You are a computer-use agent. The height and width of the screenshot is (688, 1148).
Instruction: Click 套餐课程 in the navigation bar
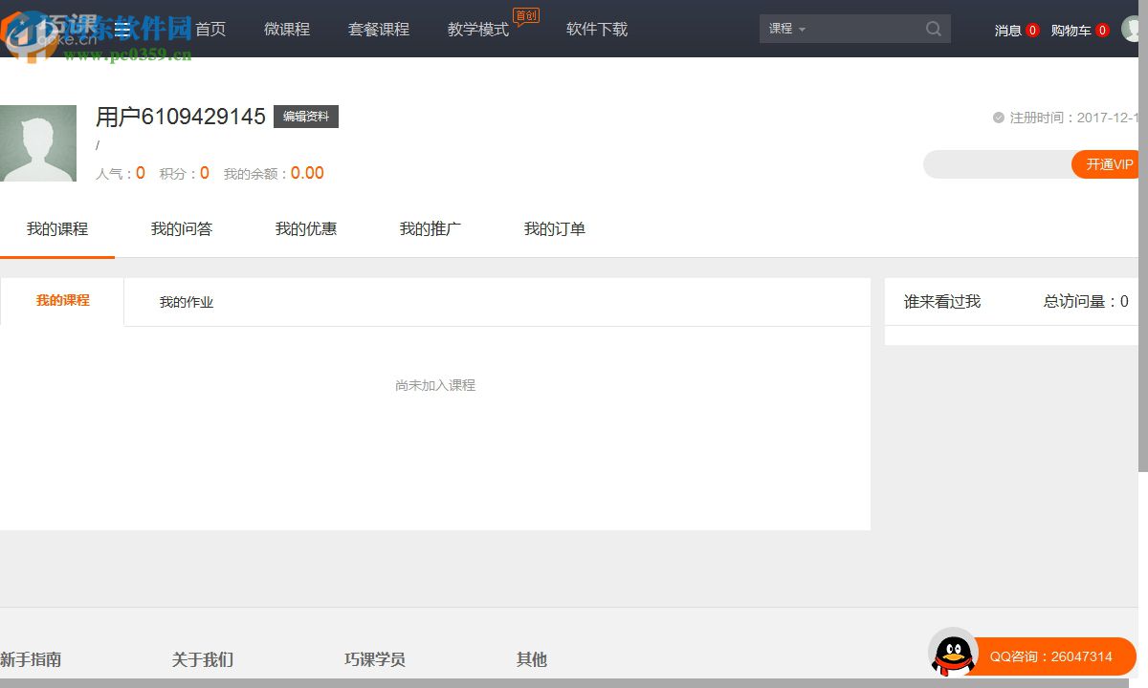click(x=379, y=29)
